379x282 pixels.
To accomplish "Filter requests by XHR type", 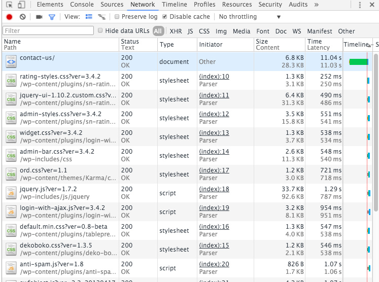I will pos(176,31).
